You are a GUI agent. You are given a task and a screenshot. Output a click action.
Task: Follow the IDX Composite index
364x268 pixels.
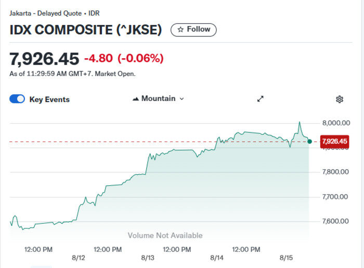point(193,30)
